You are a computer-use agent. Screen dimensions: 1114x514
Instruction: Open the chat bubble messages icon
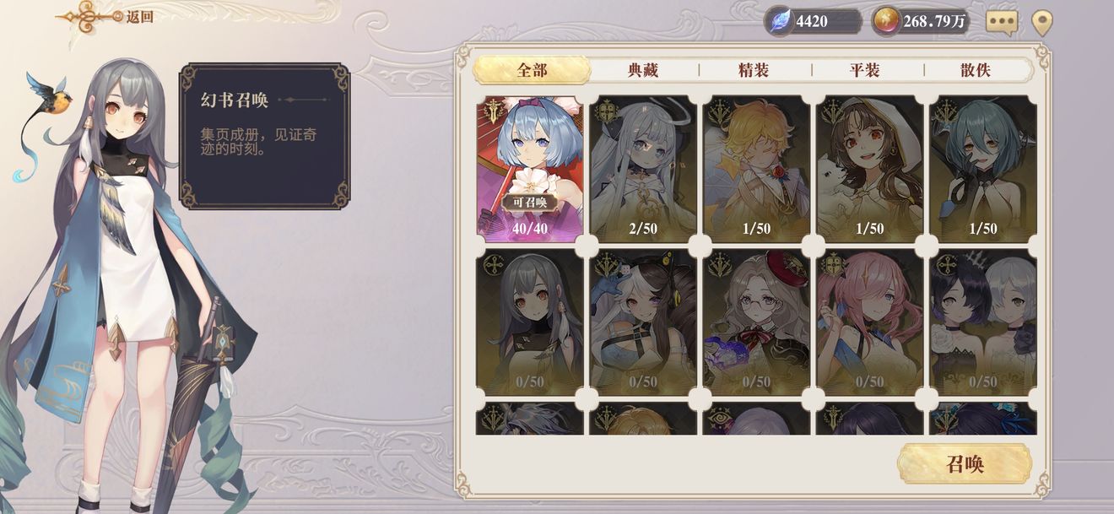[1002, 22]
